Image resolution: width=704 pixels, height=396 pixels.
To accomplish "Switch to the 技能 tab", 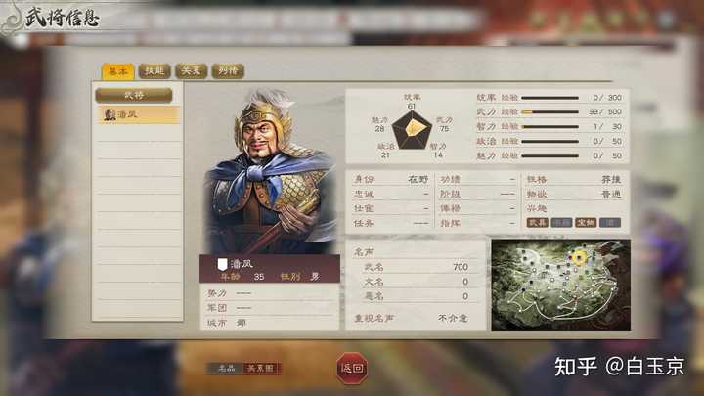I will [154, 71].
